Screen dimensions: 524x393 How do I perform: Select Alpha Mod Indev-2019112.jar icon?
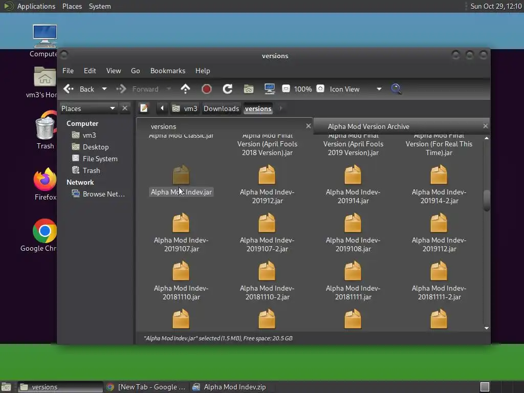439,223
